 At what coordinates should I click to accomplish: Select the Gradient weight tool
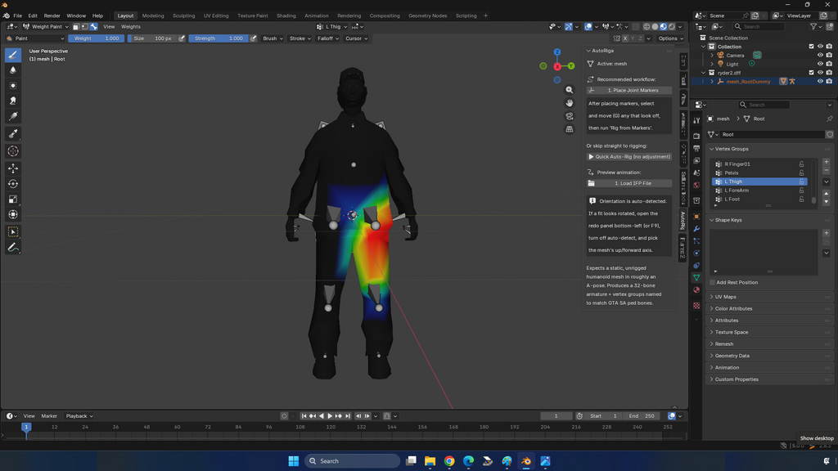[13, 116]
